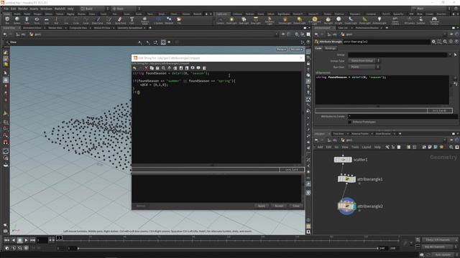Open the Tools menu in network editor
This screenshot has height=258, width=460.
[355, 147]
